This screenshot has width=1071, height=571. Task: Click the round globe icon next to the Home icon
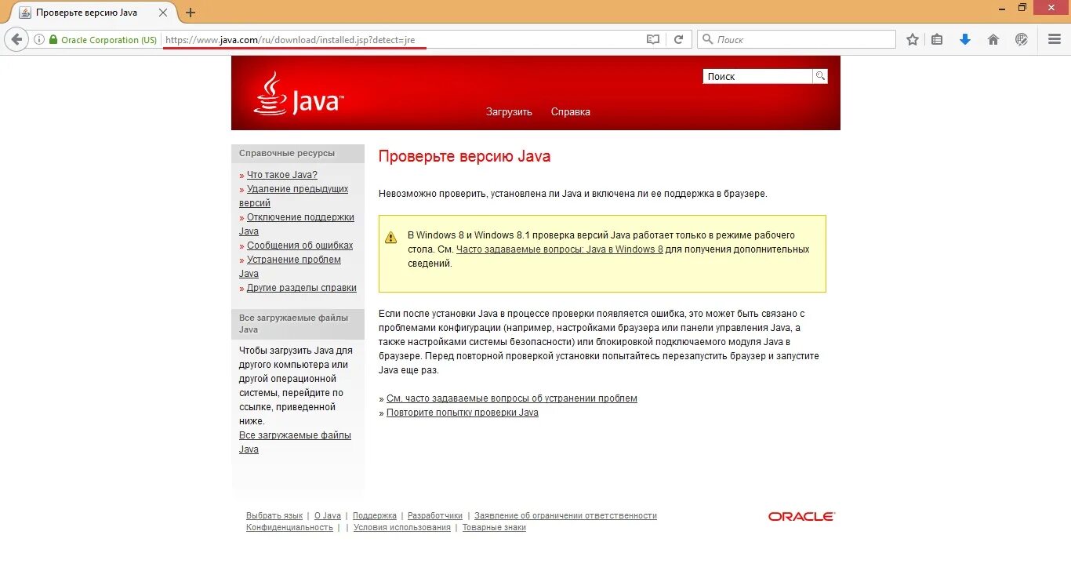pos(1022,39)
